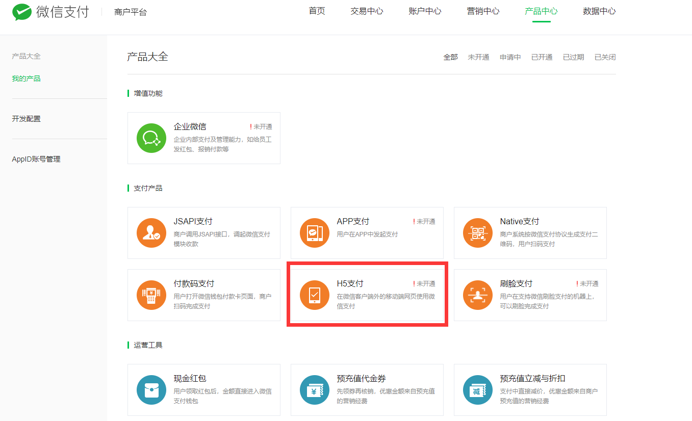Click the 支付产品 section heading

click(148, 188)
